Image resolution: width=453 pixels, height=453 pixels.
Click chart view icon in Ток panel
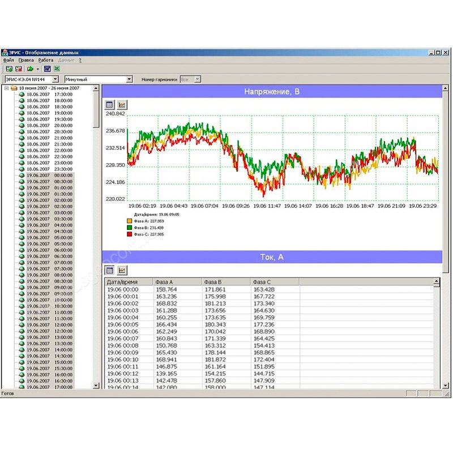tap(122, 270)
